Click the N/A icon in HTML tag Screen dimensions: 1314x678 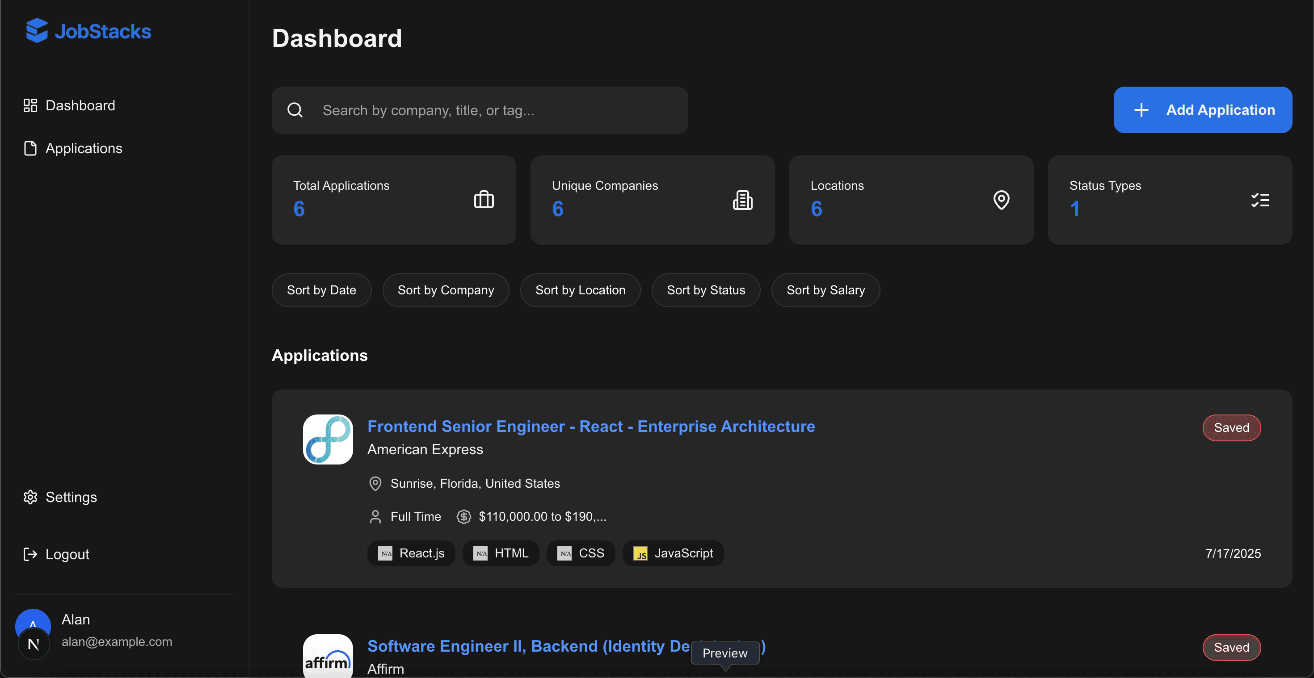click(x=480, y=553)
